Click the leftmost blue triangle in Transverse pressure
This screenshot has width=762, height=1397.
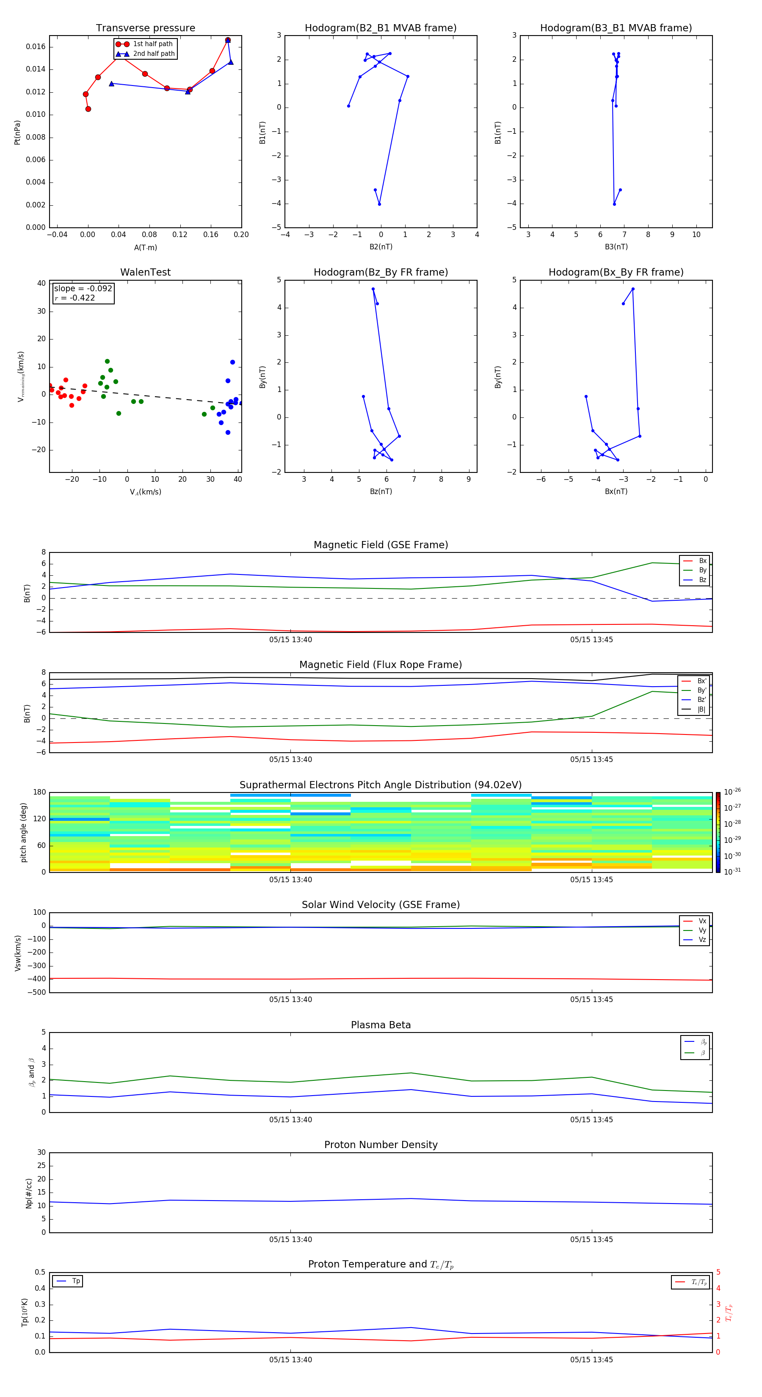tap(111, 83)
